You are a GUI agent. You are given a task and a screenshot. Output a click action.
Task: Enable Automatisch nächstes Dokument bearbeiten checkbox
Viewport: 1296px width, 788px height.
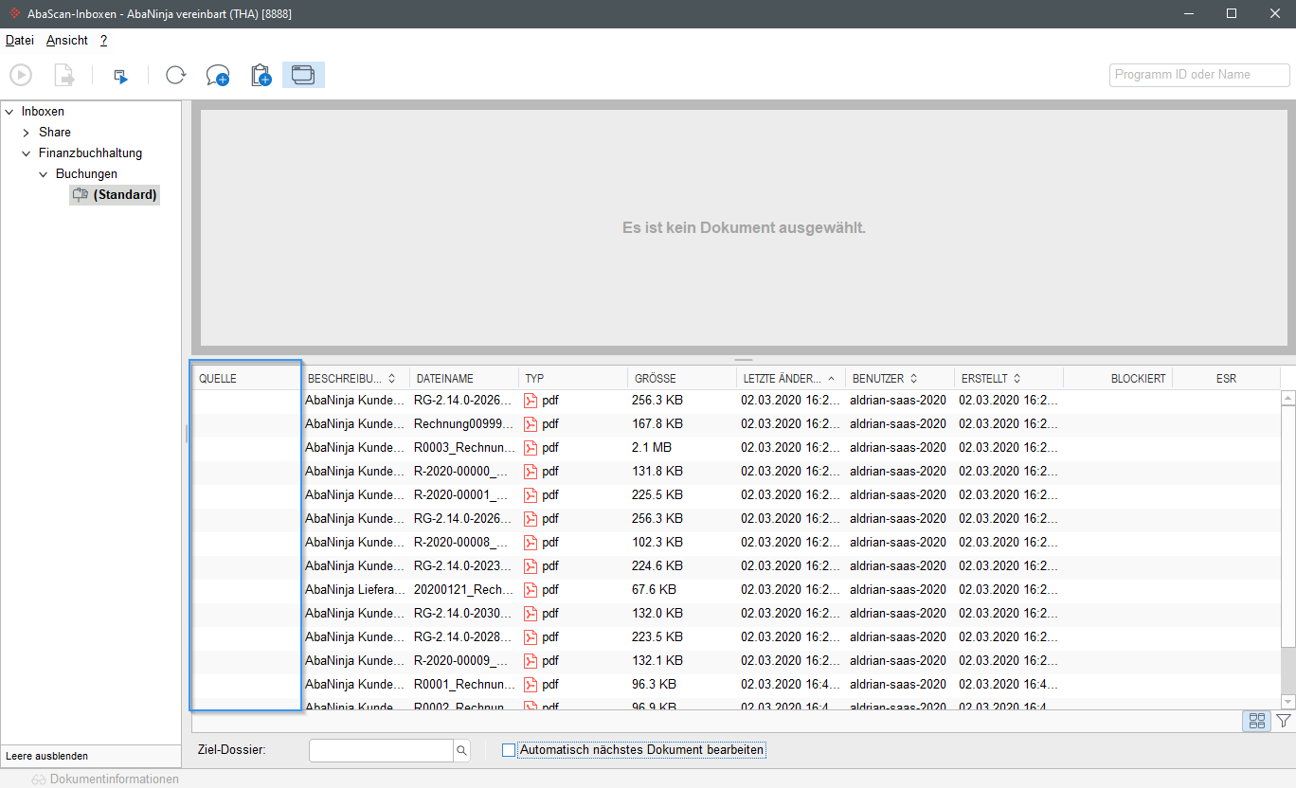coord(509,750)
